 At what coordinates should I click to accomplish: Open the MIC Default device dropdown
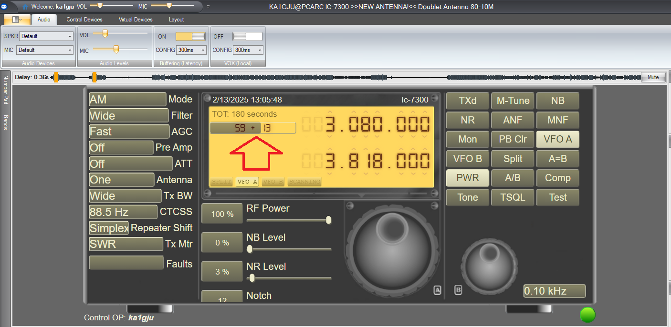44,50
